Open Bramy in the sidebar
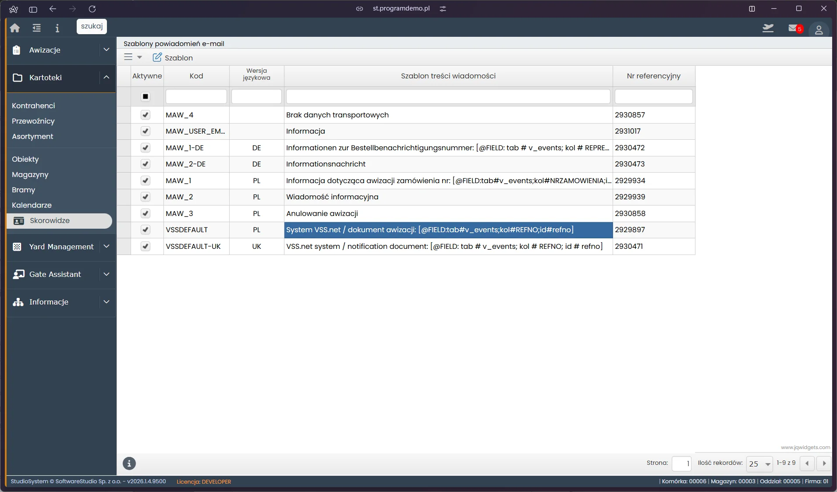 (x=24, y=190)
